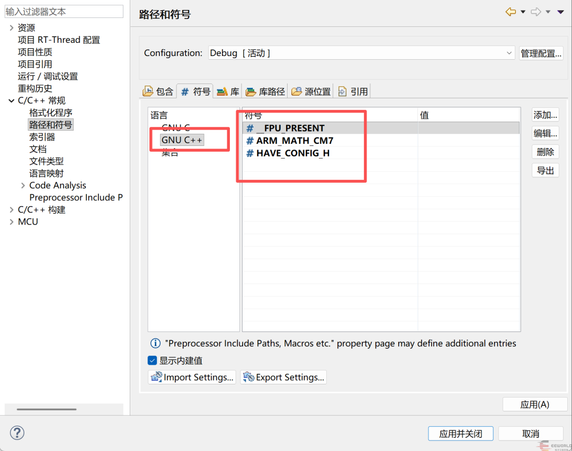
Task: Switch to the 包含 tab
Action: 158,91
